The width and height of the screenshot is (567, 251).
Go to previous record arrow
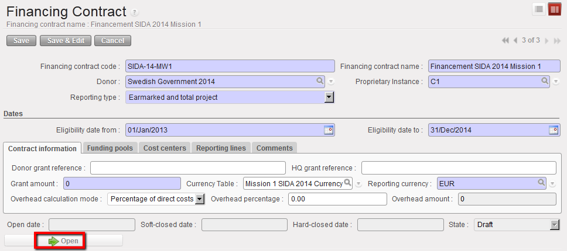(515, 40)
